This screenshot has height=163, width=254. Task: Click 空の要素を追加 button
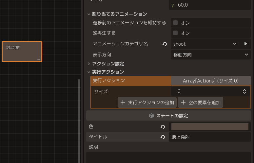pyautogui.click(x=201, y=103)
